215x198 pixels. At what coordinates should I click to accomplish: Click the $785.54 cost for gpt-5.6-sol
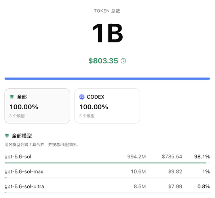click(x=172, y=156)
